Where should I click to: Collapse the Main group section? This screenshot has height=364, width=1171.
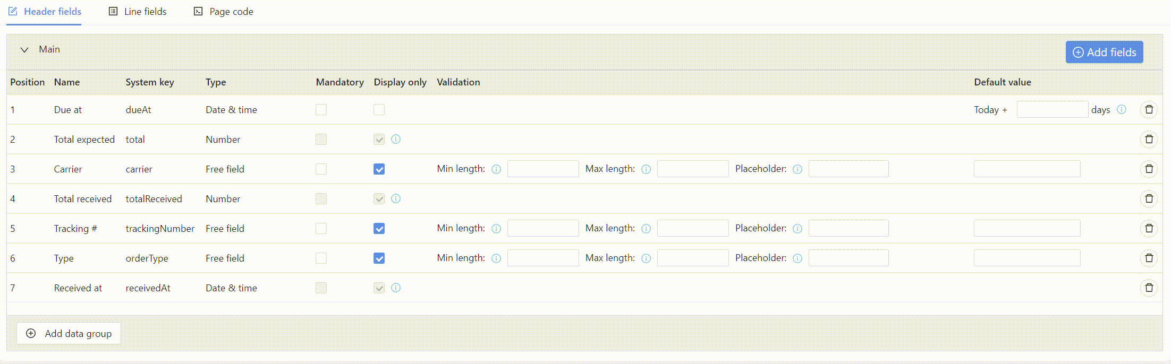[x=24, y=50]
